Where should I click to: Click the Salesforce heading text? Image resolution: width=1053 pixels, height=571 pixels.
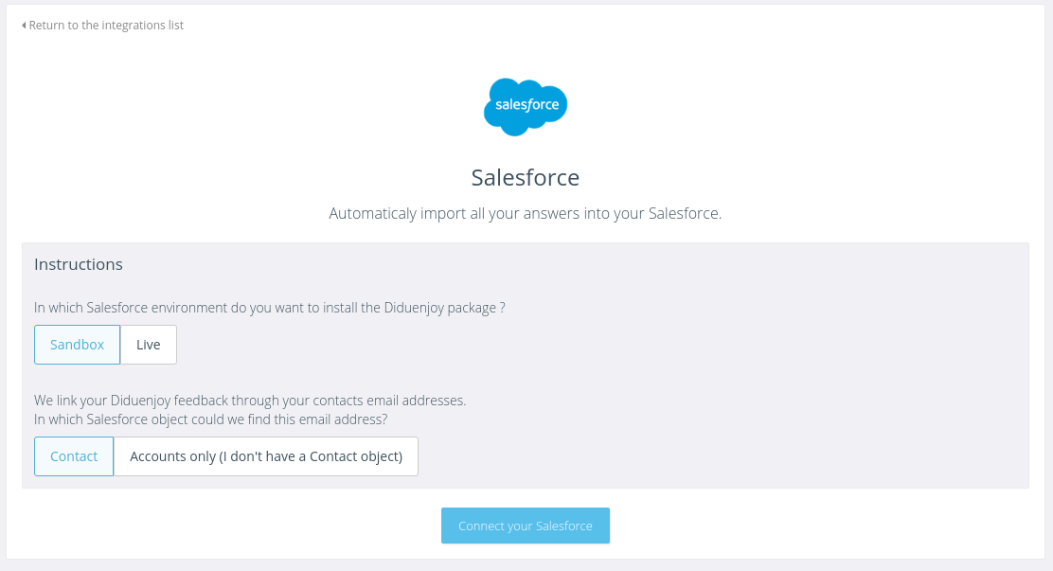pyautogui.click(x=526, y=177)
